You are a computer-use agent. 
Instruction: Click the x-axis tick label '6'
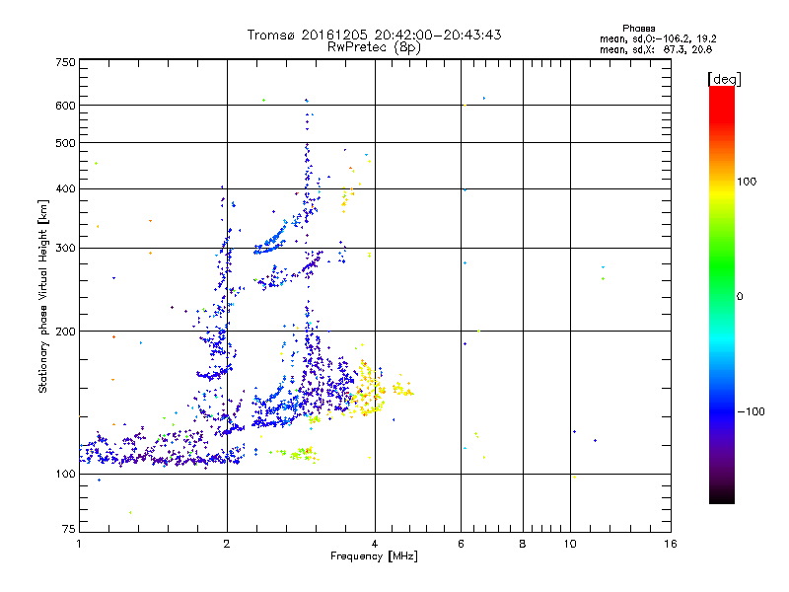pyautogui.click(x=461, y=544)
